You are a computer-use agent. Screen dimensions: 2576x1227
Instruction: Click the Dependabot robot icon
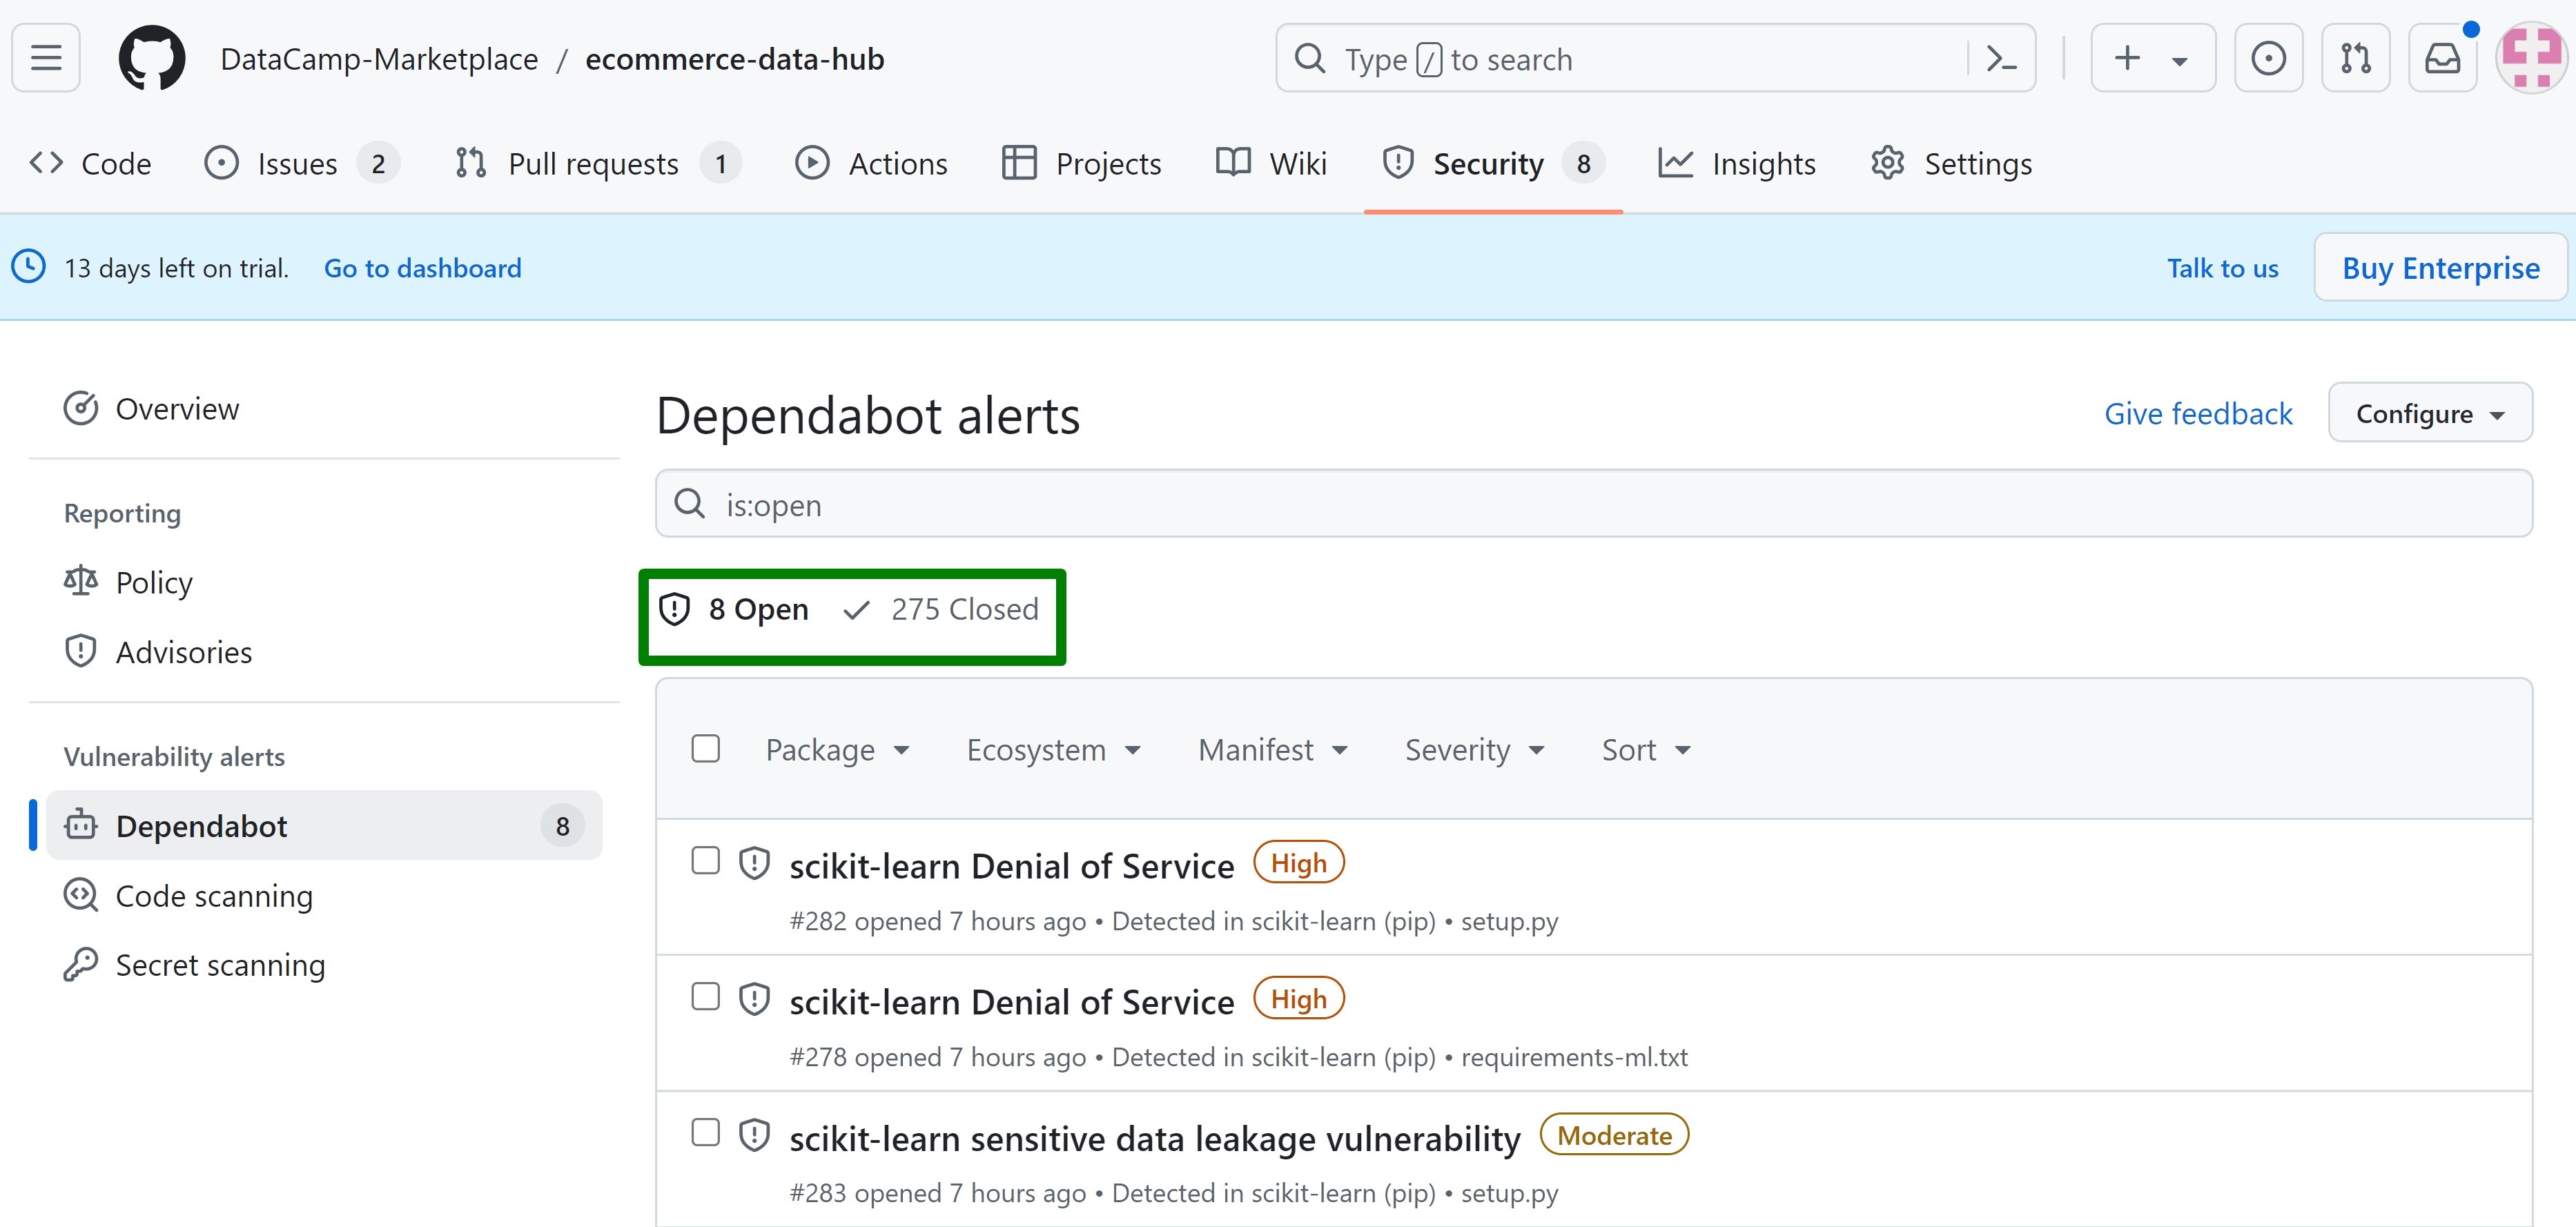pos(81,825)
